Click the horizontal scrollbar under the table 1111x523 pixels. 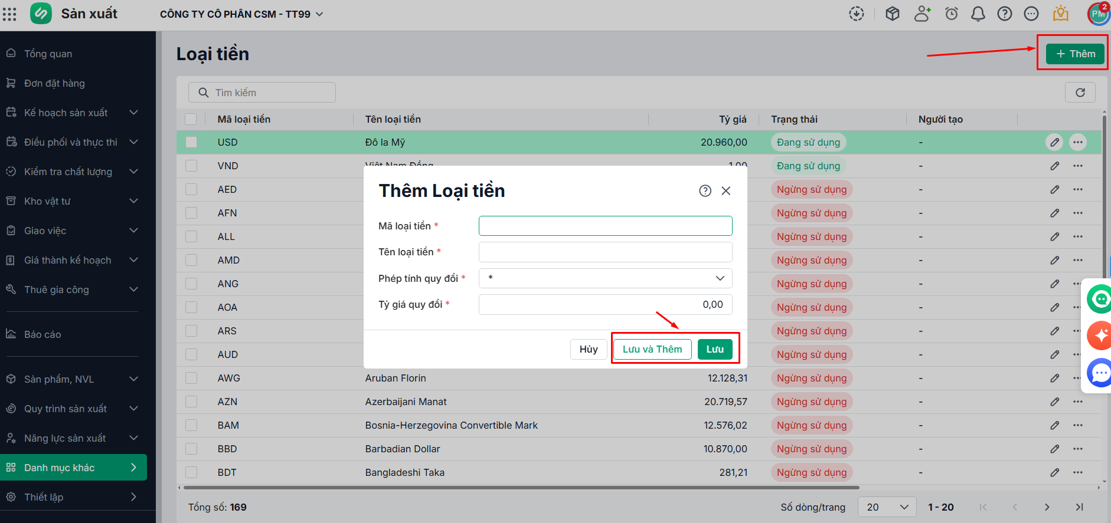521,488
